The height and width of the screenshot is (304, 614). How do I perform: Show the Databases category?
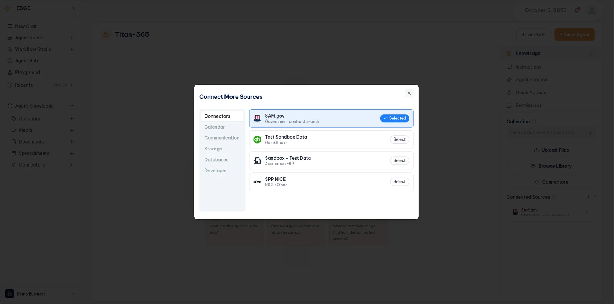222,160
